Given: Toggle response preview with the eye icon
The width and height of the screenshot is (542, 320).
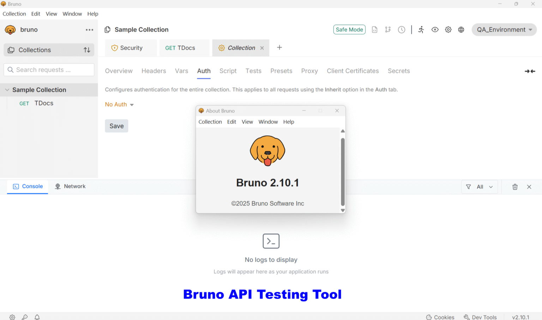Looking at the screenshot, I should [435, 30].
